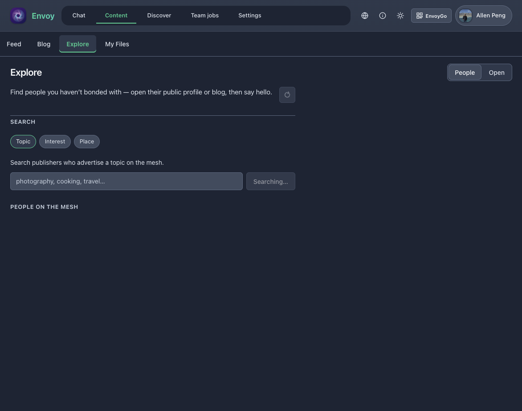Toggle the sun light-theme icon
This screenshot has height=411, width=522.
[x=400, y=16]
